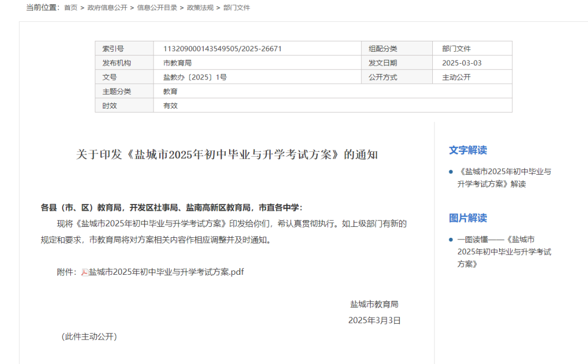Download 盐城市2025年初中毕业与升学考试方案.pdf attachment
The height and width of the screenshot is (364, 588).
(166, 272)
